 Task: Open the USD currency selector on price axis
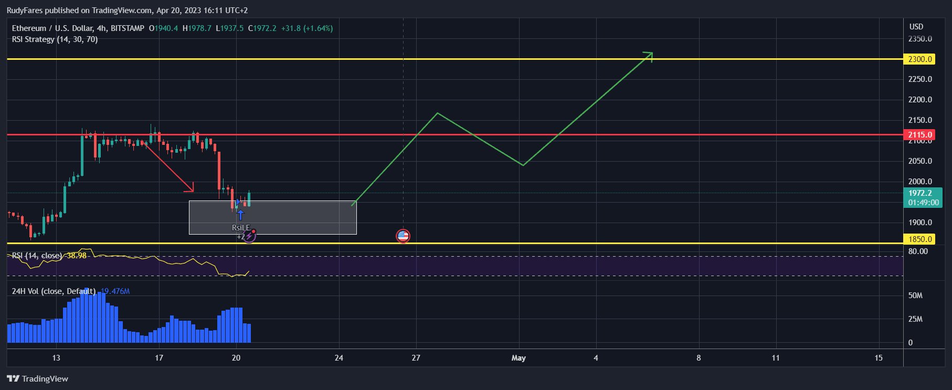coord(916,27)
